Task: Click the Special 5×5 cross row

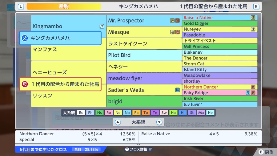Action: [x=77, y=140]
